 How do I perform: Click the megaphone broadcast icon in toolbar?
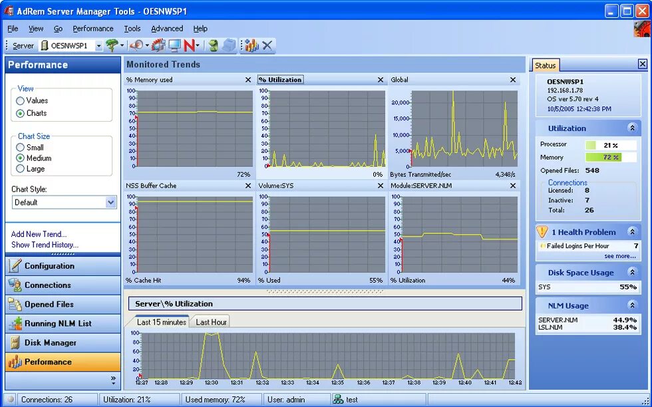(x=136, y=45)
